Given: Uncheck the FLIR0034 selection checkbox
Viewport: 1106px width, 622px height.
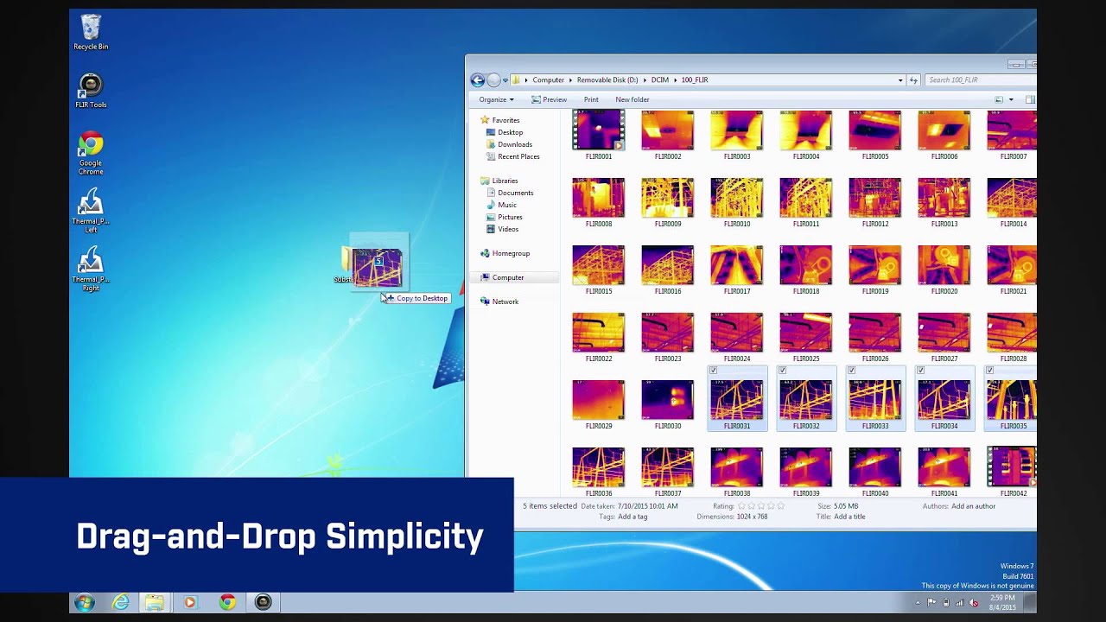Looking at the screenshot, I should pos(920,371).
